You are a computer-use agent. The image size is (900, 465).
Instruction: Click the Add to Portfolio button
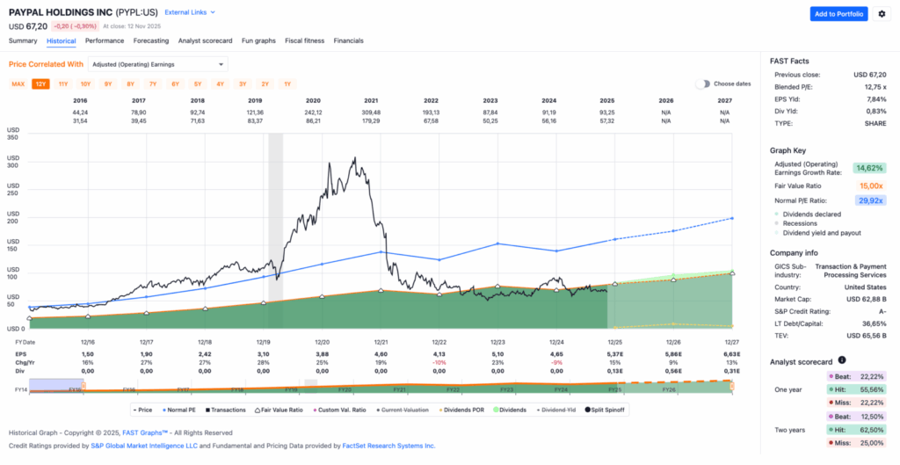tap(838, 14)
